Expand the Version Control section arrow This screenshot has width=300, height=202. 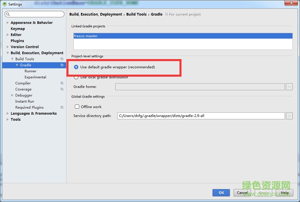click(x=7, y=47)
